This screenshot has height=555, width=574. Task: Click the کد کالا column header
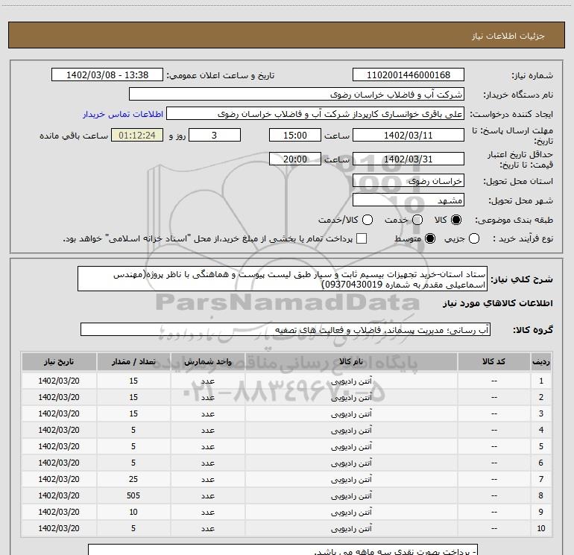(493, 361)
